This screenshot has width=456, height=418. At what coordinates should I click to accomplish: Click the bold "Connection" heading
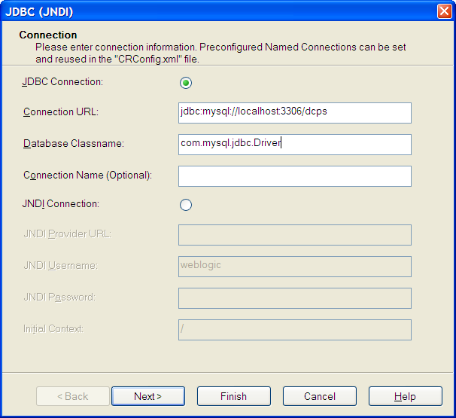point(48,35)
